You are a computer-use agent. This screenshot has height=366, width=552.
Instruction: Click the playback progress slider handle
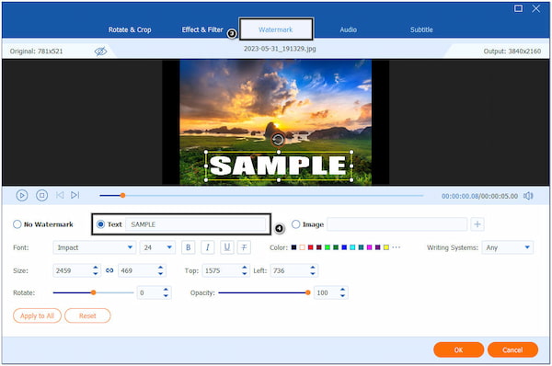point(122,195)
